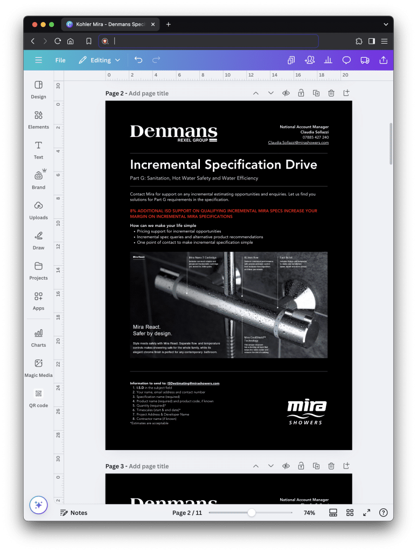Go to the browser home page
This screenshot has width=417, height=552.
coord(71,41)
